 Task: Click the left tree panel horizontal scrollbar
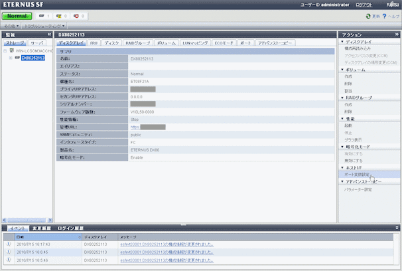27,220
